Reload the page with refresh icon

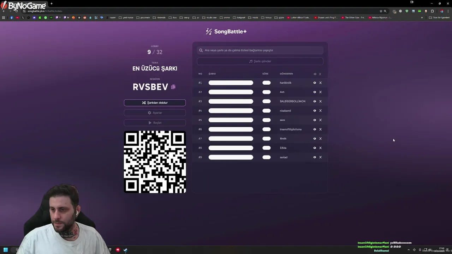(x=16, y=11)
